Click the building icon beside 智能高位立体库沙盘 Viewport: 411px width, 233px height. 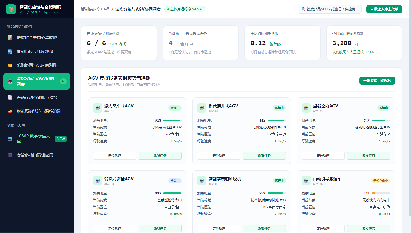[x=10, y=51]
